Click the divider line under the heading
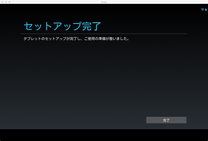The width and height of the screenshot is (208, 141). pyautogui.click(x=104, y=33)
